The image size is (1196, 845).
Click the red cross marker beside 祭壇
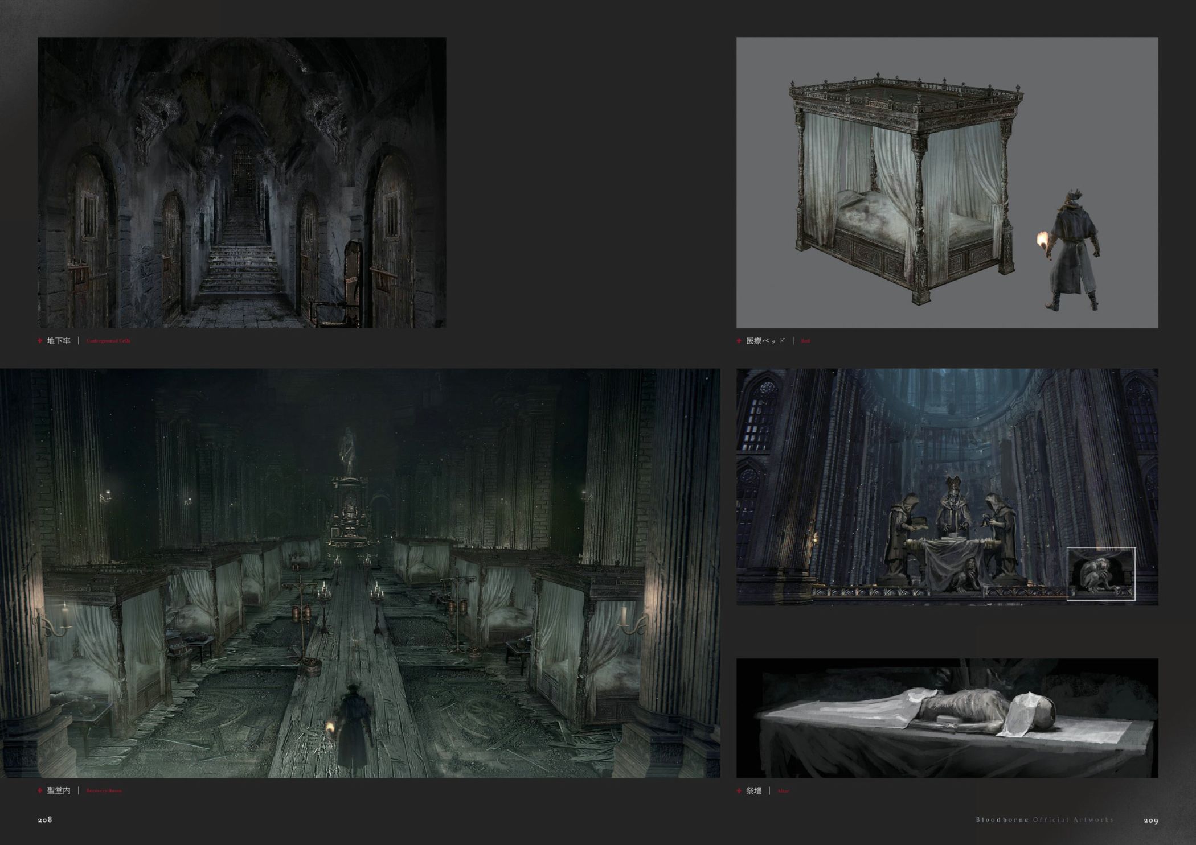click(739, 790)
